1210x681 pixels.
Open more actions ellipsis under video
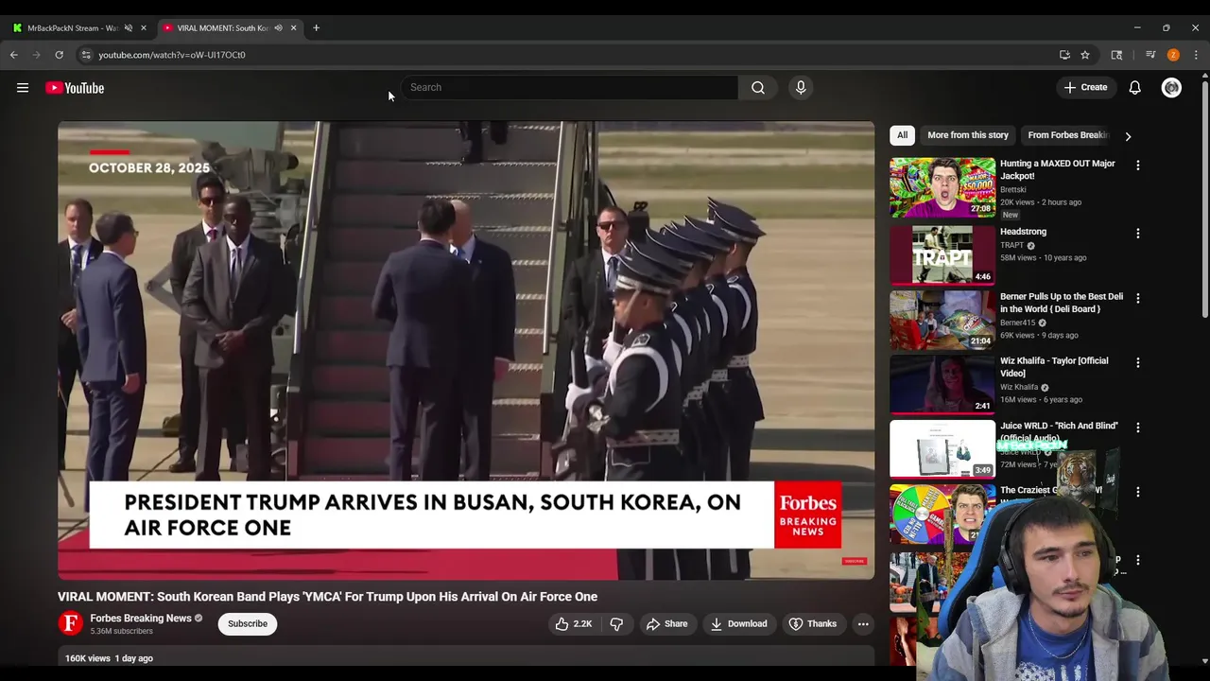[x=863, y=624]
